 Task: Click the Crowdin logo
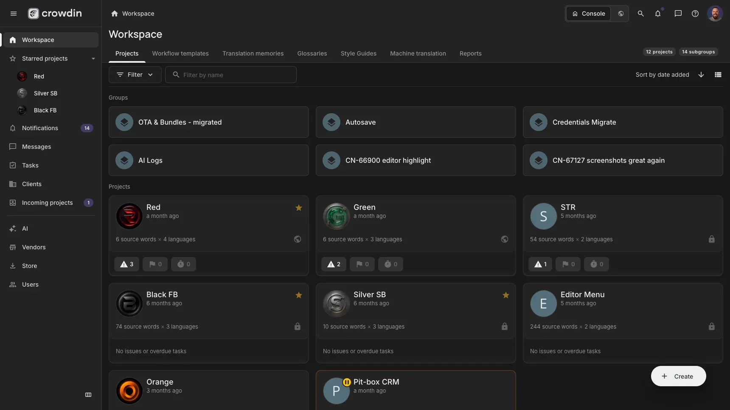55,14
